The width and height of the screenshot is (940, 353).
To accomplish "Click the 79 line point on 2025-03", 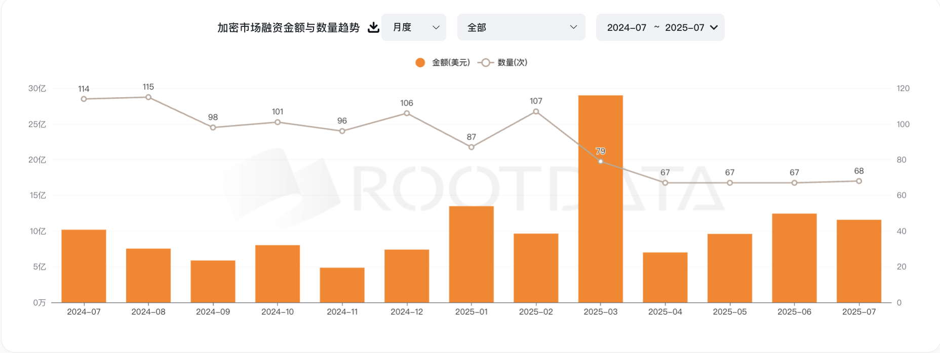I will click(601, 162).
